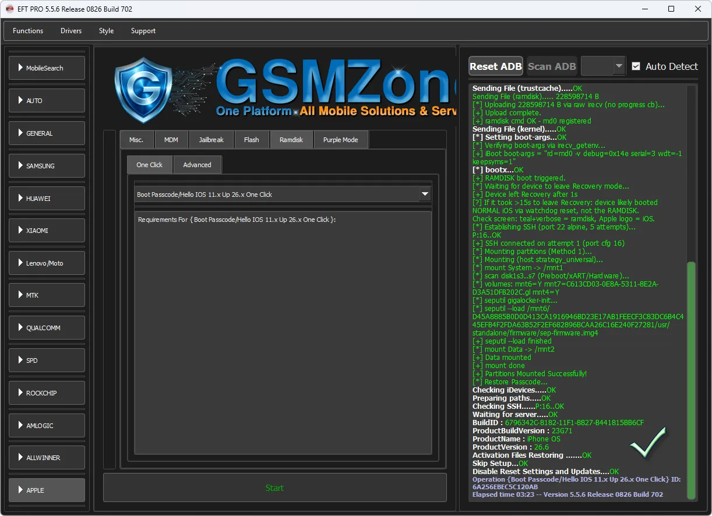Click 'Disable Reset Settings and Updates' log line

[x=546, y=472]
